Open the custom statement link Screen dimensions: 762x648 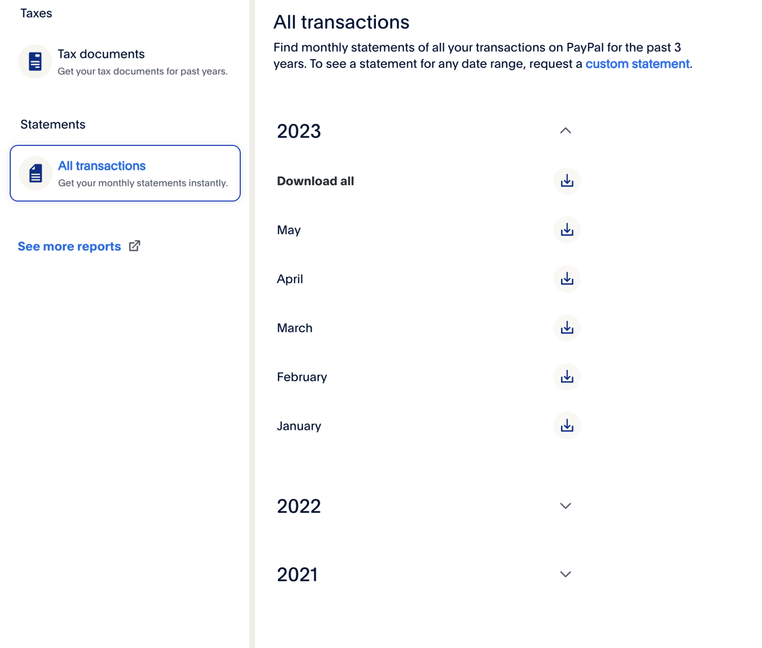[637, 64]
